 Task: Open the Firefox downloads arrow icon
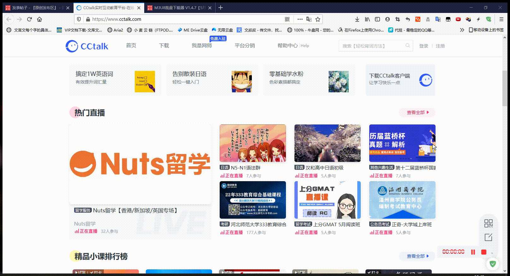click(x=357, y=19)
